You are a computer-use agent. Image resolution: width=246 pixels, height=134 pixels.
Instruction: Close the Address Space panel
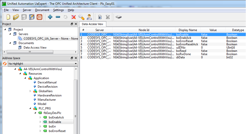(x=76, y=58)
